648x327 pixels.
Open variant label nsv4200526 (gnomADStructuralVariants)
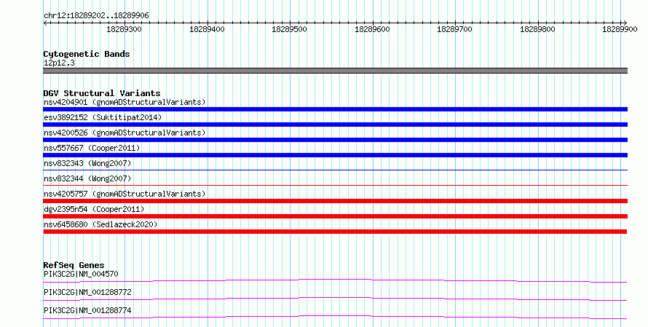125,133
